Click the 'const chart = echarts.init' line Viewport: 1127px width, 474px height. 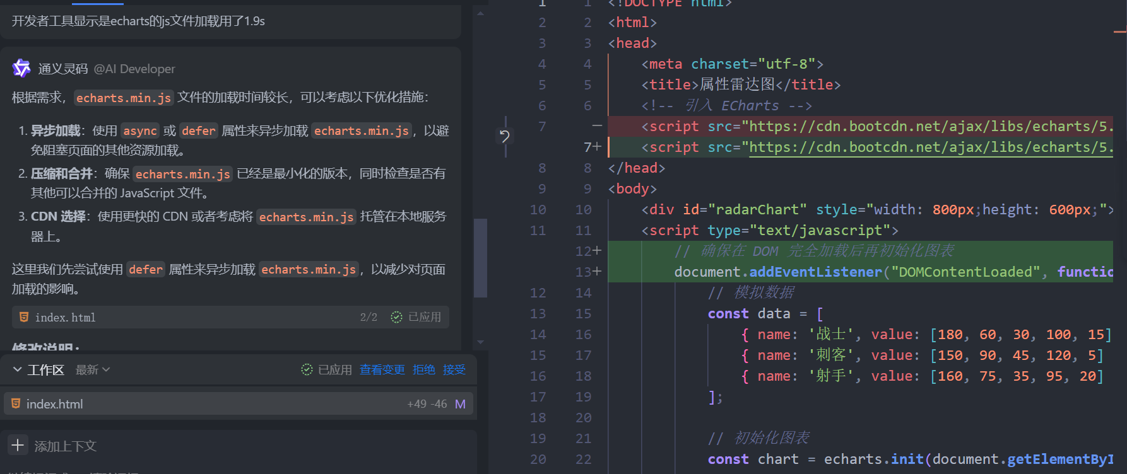(910, 459)
